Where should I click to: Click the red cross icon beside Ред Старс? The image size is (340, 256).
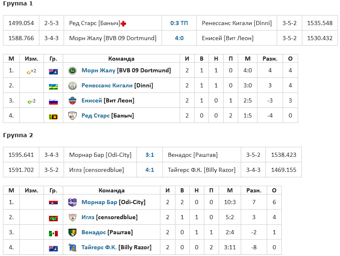click(x=124, y=23)
